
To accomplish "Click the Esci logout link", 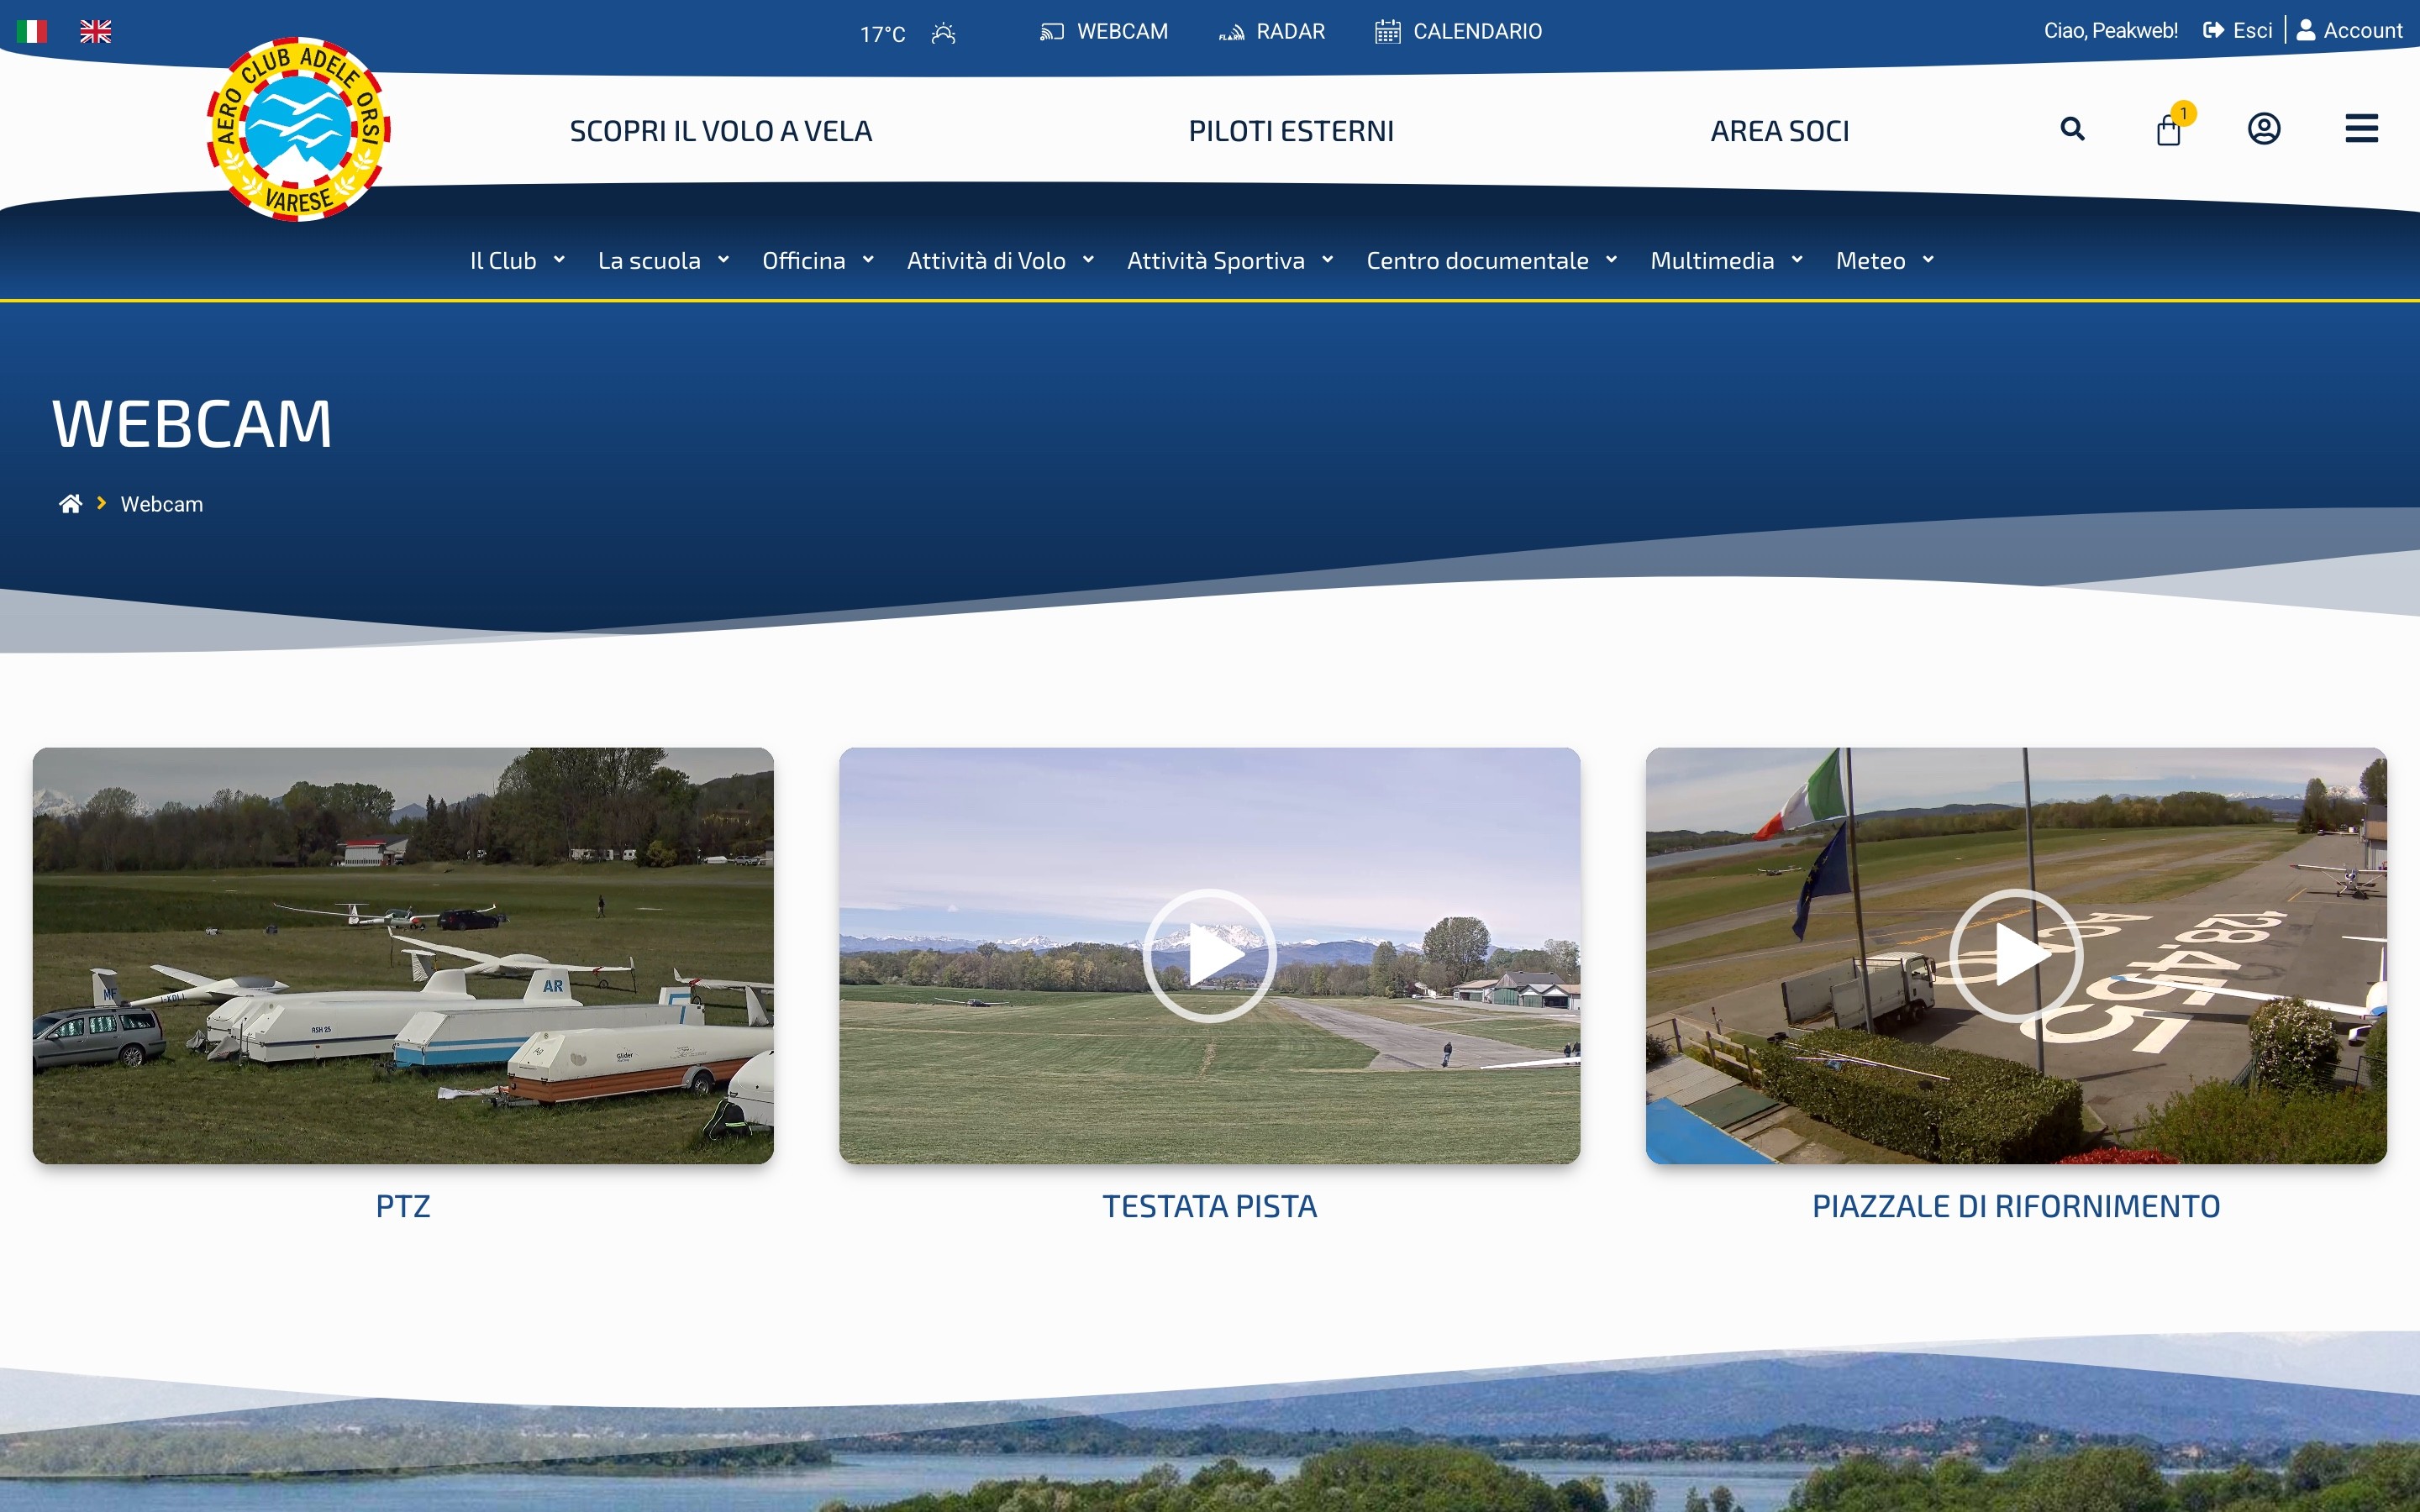I will (2238, 31).
